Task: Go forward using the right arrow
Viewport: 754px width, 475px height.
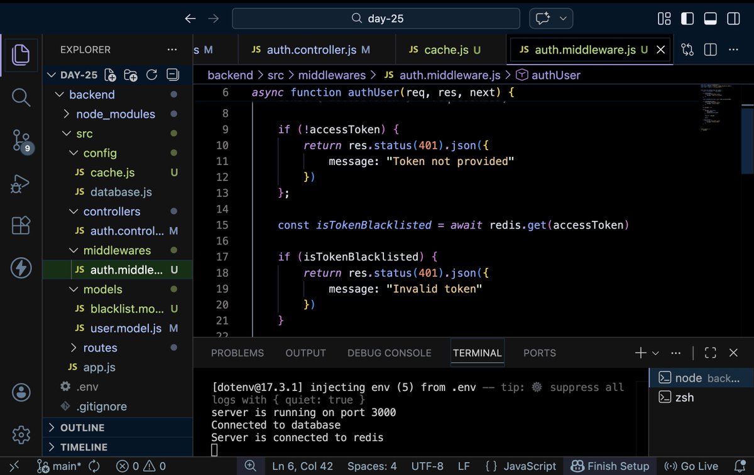Action: (213, 19)
